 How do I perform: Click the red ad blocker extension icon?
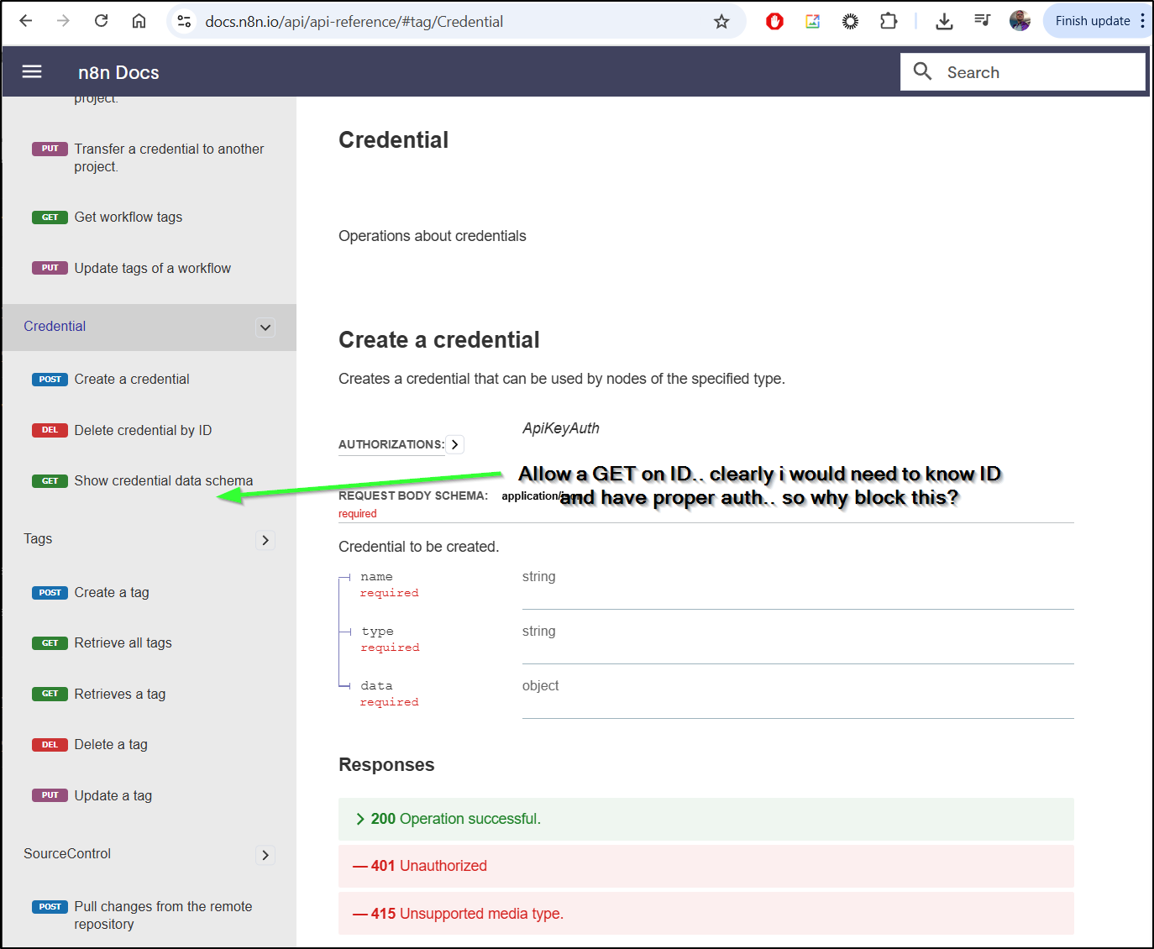pyautogui.click(x=774, y=22)
